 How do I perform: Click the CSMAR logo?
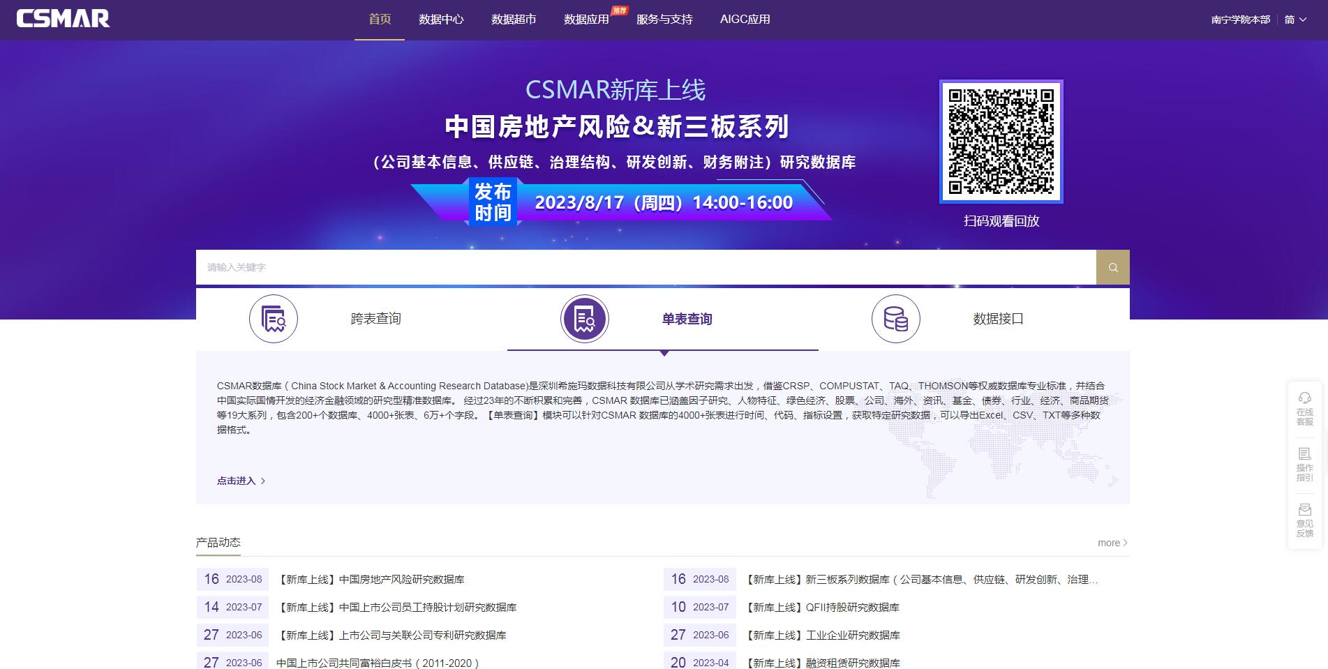point(63,19)
